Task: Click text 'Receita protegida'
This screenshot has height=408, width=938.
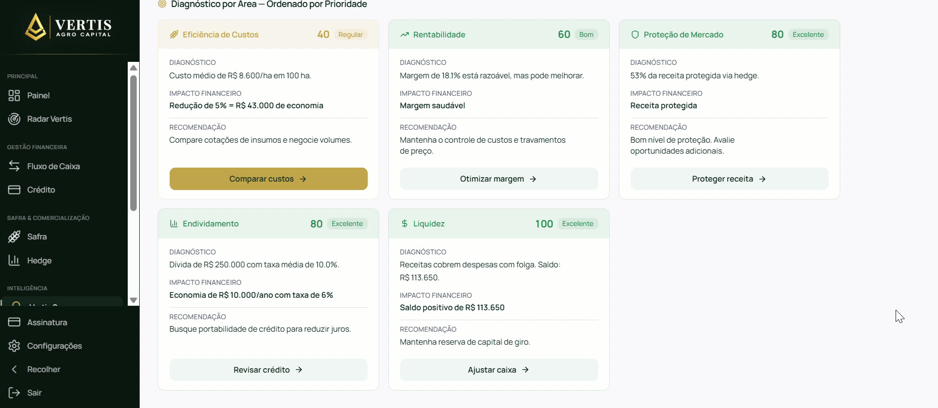Action: coord(664,105)
